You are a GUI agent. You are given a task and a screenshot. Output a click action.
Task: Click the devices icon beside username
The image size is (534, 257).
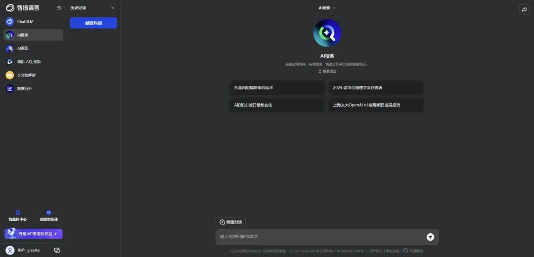(57, 250)
